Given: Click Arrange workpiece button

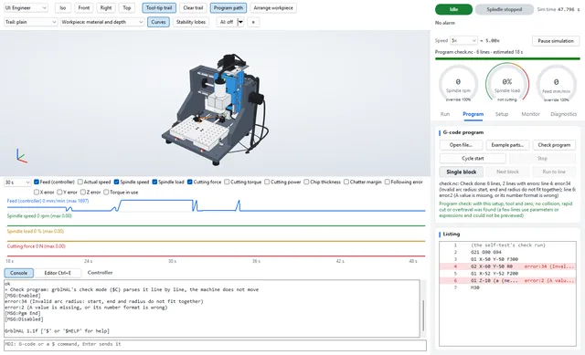Looking at the screenshot, I should 273,8.
